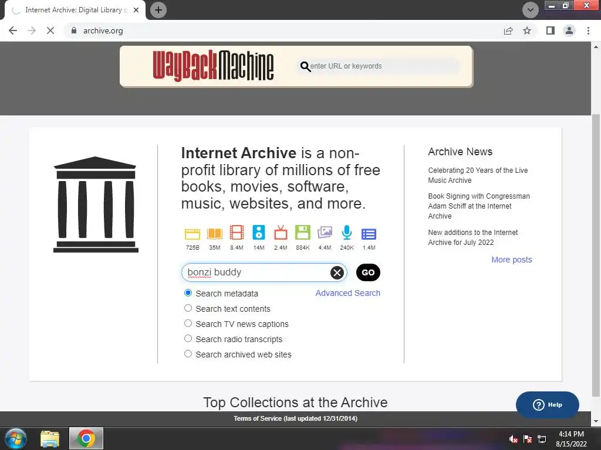Focus the Wayback Machine URL field
Screen dimensions: 601x450
(380, 66)
